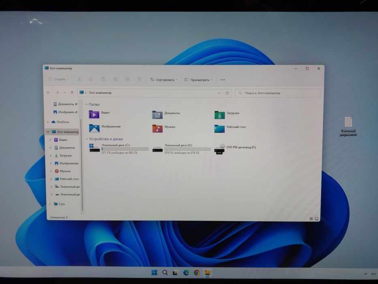Collapse the Устройства и диски group
Image resolution: width=378 pixels, height=284 pixels.
87,139
